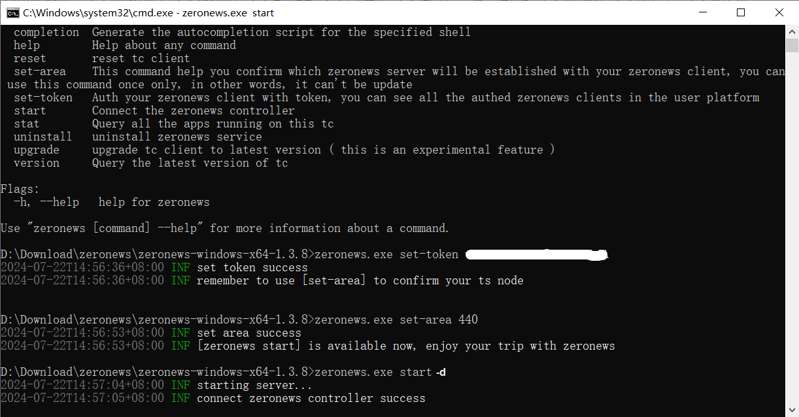Maximize the command prompt window
799x417 pixels.
point(741,12)
